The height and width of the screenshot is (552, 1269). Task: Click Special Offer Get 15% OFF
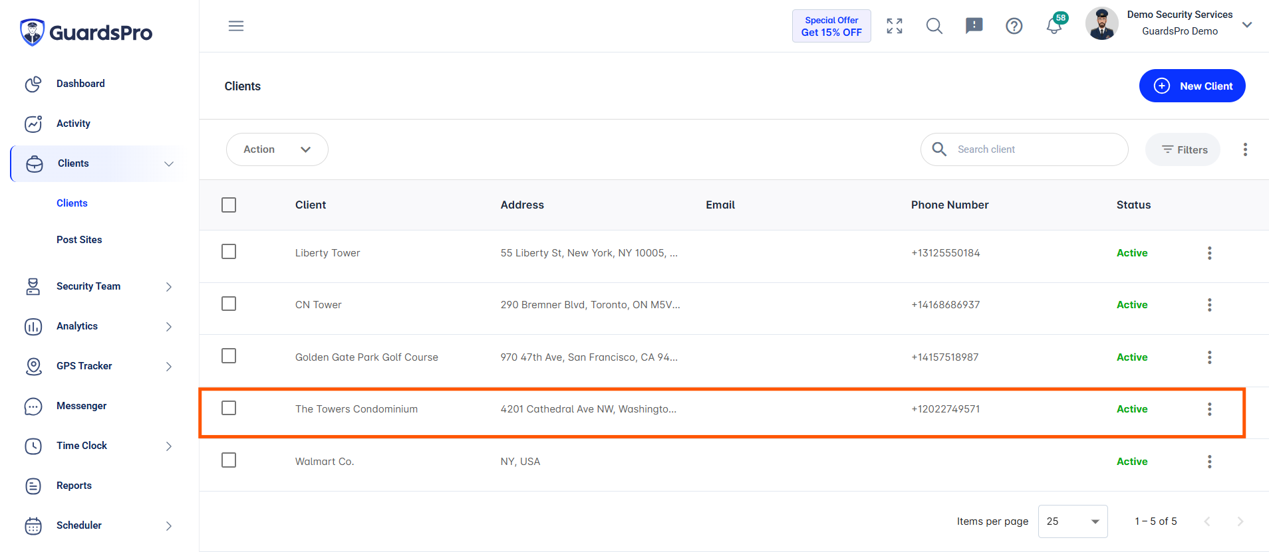point(831,26)
